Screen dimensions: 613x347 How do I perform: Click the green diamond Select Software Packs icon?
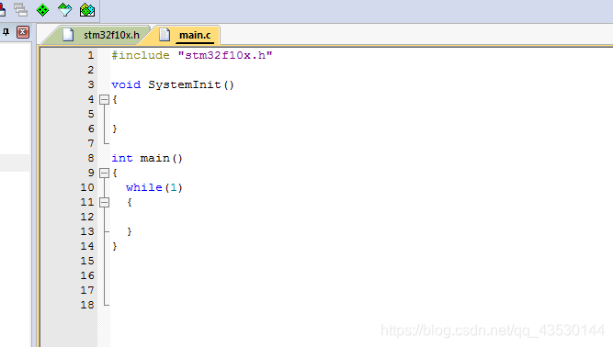(x=42, y=10)
